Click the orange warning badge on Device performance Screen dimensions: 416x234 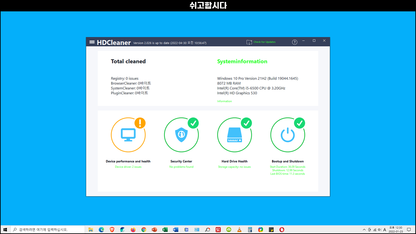pyautogui.click(x=140, y=123)
